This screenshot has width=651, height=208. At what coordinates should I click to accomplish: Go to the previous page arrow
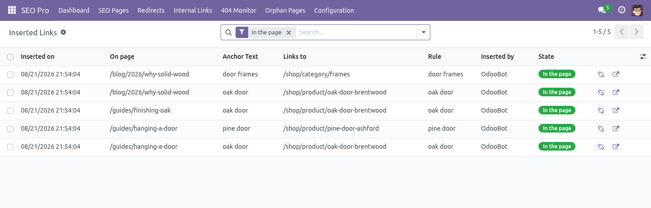(x=622, y=32)
